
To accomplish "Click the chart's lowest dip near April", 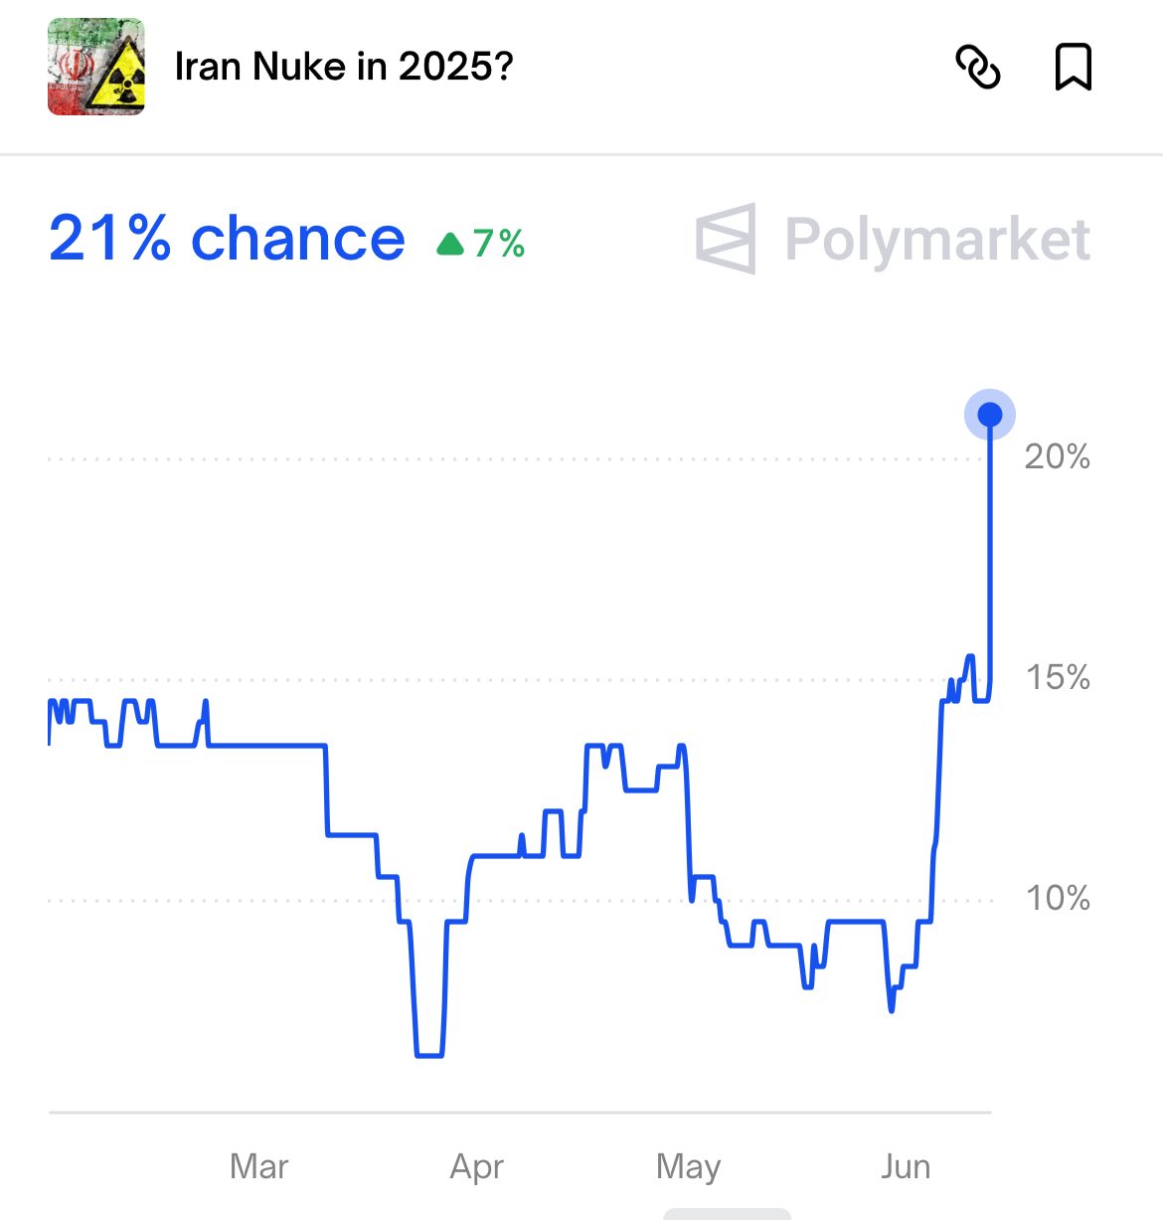I will (x=428, y=1054).
